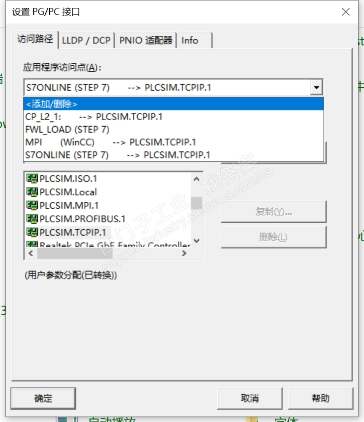Click the horizontal scroll right arrow
The width and height of the screenshot is (364, 422).
(x=184, y=253)
